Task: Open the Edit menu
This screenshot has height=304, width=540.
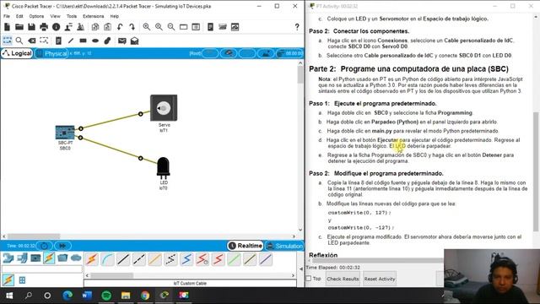Action: point(19,16)
